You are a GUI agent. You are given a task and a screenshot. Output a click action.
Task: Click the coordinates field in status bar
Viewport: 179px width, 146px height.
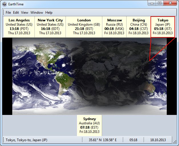[x=103, y=140]
